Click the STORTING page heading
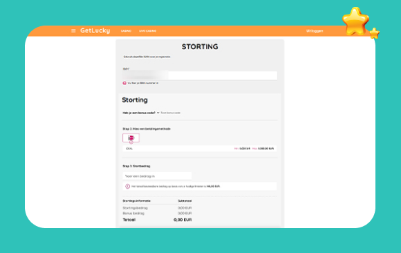 click(x=200, y=46)
